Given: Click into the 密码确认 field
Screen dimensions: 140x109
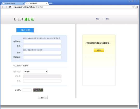Looking at the screenshot, I should pyautogui.click(x=42, y=57).
